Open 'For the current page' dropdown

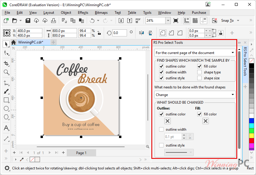click(x=195, y=53)
